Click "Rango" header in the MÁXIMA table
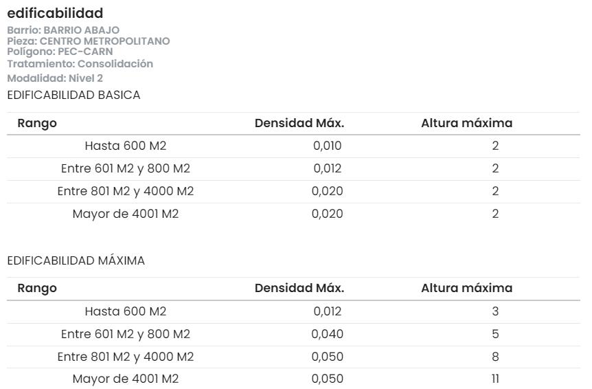Viewport: 592px width, 389px height. 37,289
